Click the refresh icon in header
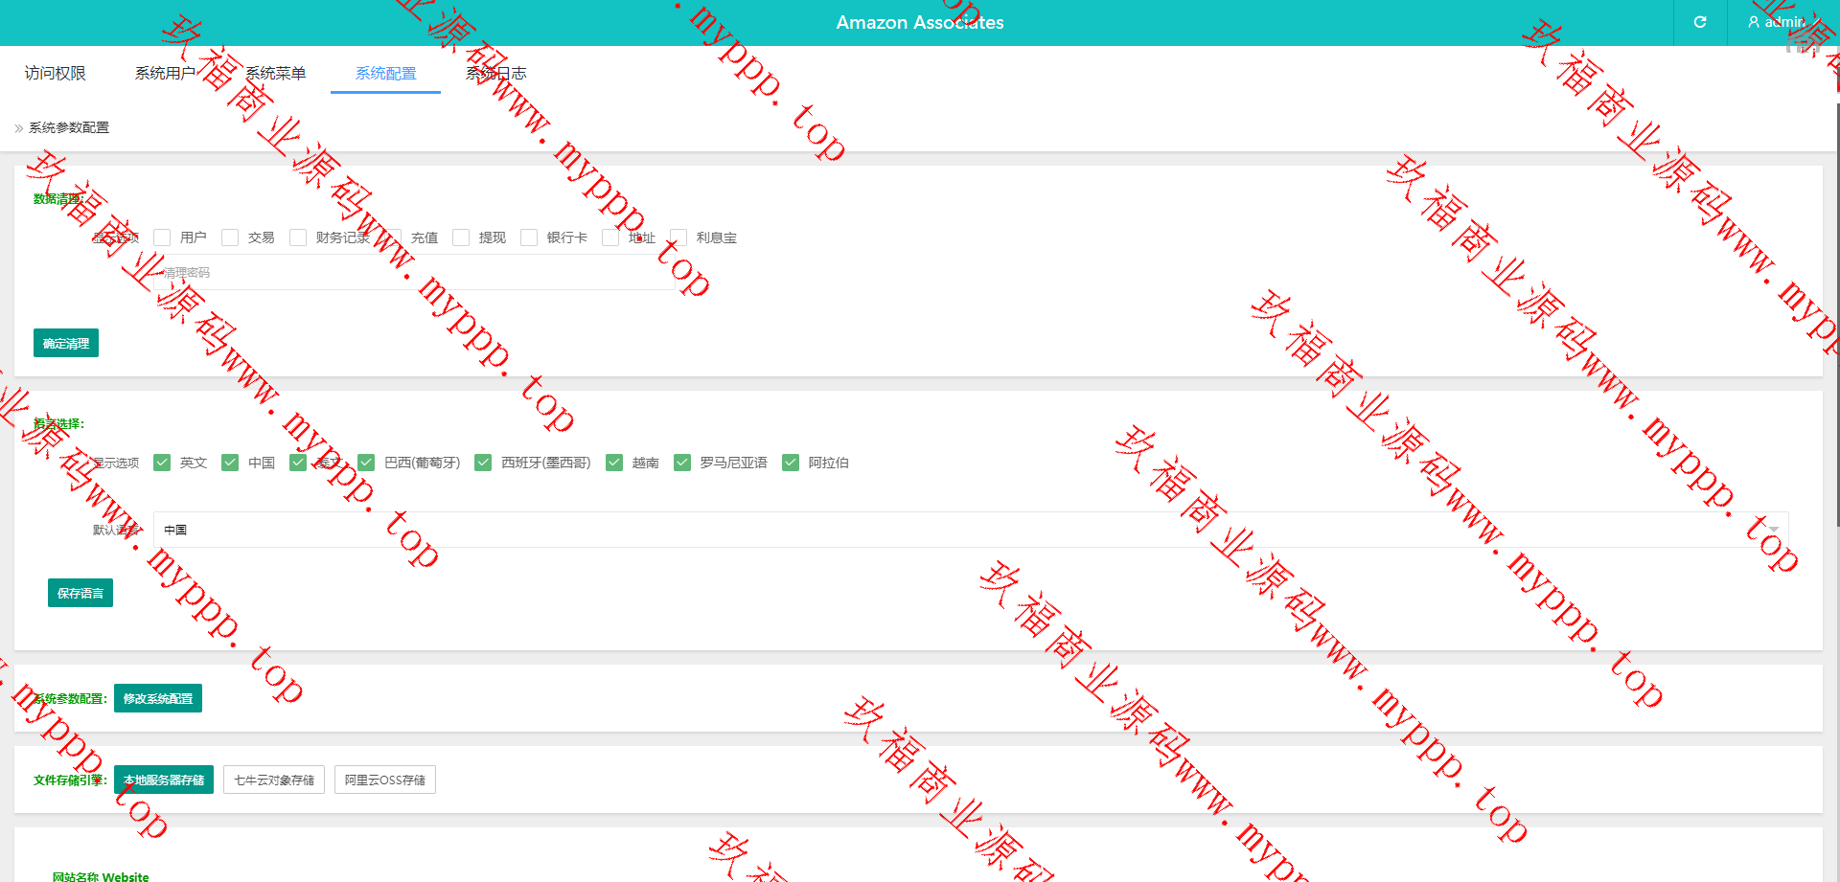 click(x=1700, y=22)
